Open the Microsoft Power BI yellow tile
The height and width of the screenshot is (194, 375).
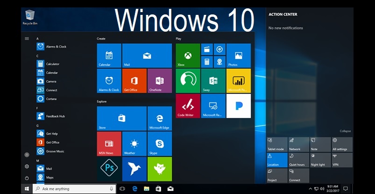click(x=239, y=81)
